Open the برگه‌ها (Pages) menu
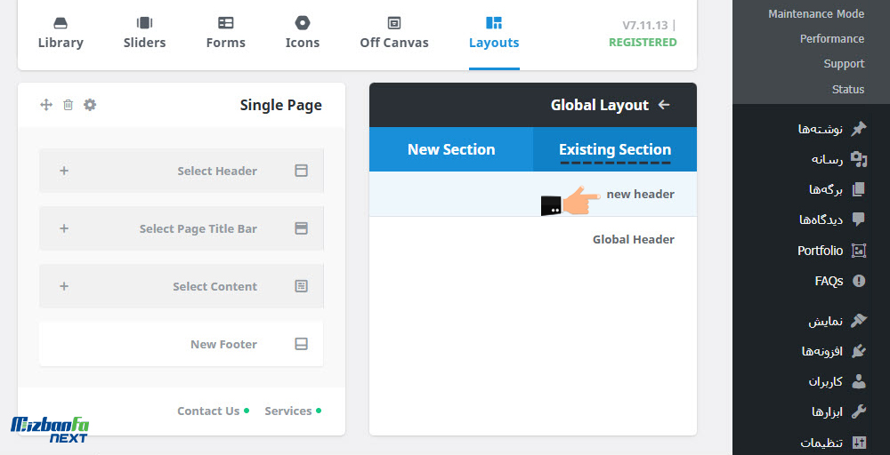Viewport: 890px width, 455px height. tap(826, 189)
